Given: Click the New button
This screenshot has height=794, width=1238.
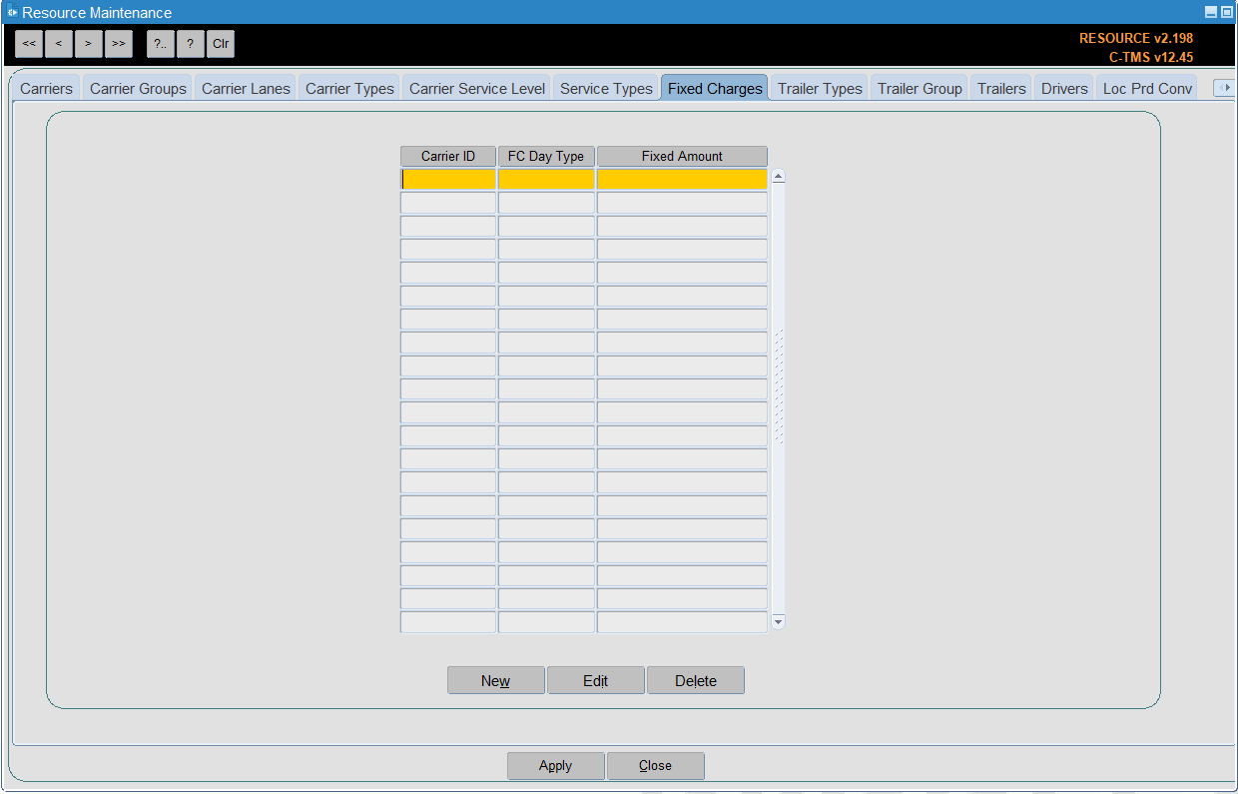Looking at the screenshot, I should [x=496, y=680].
